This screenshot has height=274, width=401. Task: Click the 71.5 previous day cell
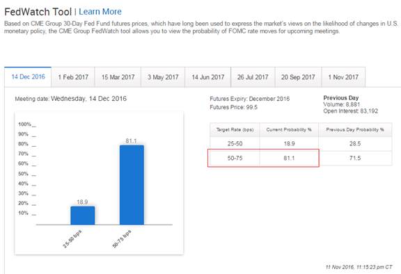tap(355, 158)
